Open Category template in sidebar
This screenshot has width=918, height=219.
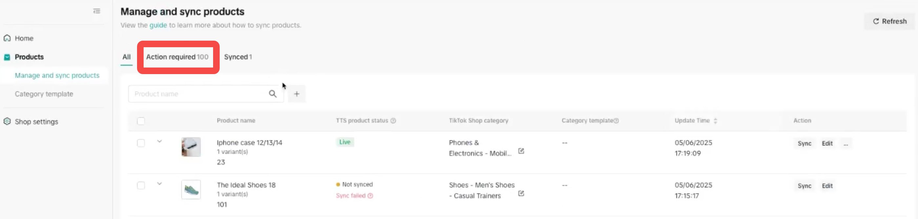pos(44,94)
